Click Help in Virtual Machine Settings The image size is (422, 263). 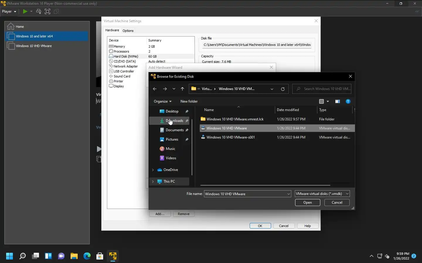pyautogui.click(x=308, y=226)
